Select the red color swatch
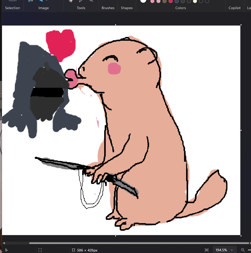Viewport: 251px width, 253px height. coord(170,1)
